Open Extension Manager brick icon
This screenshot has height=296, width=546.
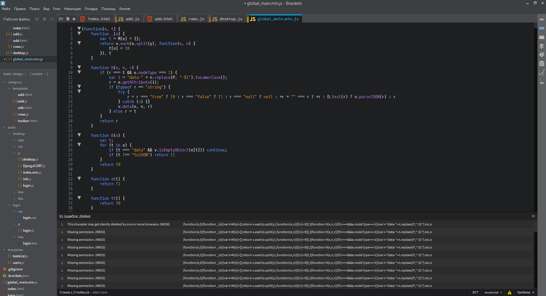tap(541, 37)
